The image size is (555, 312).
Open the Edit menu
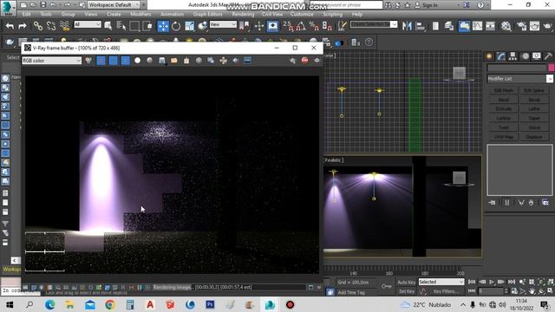point(26,14)
